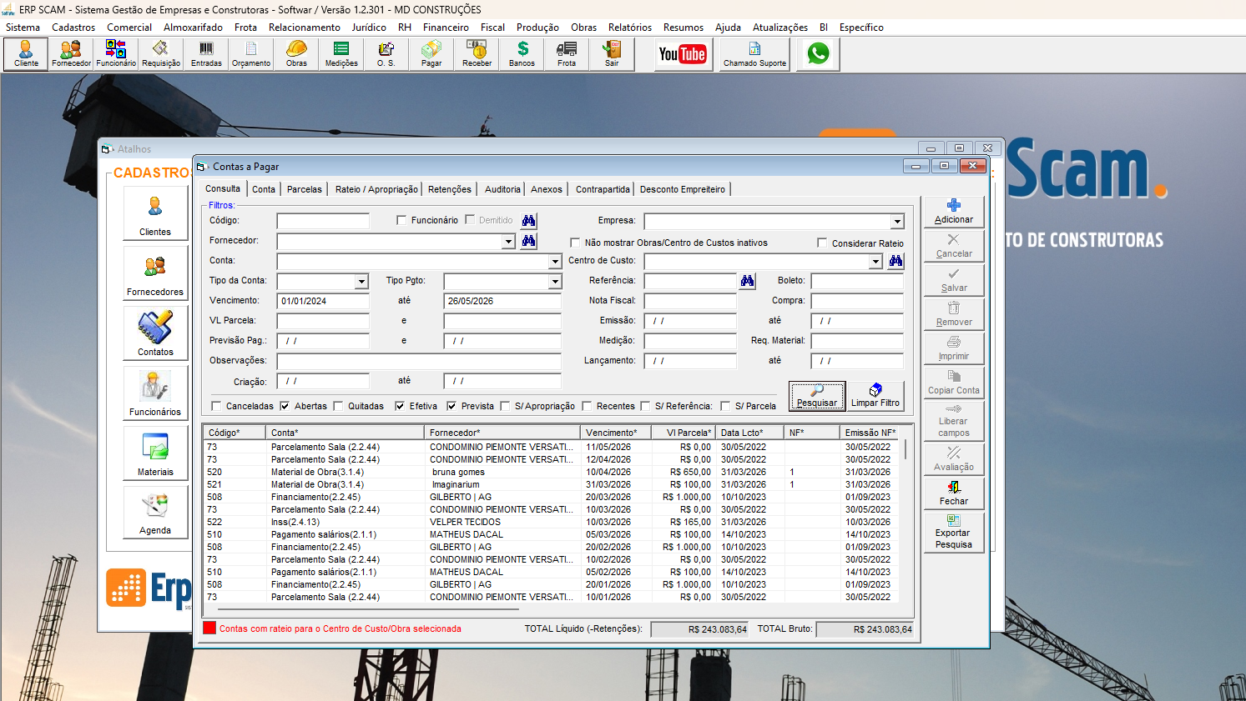Click the Exportar Pesquisa button
This screenshot has height=701, width=1246.
[953, 532]
